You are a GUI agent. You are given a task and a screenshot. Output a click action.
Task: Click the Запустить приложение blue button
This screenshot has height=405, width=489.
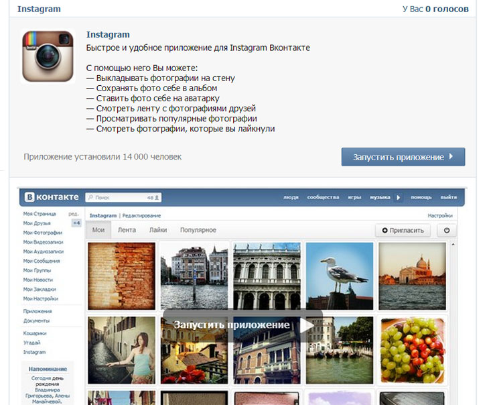403,157
